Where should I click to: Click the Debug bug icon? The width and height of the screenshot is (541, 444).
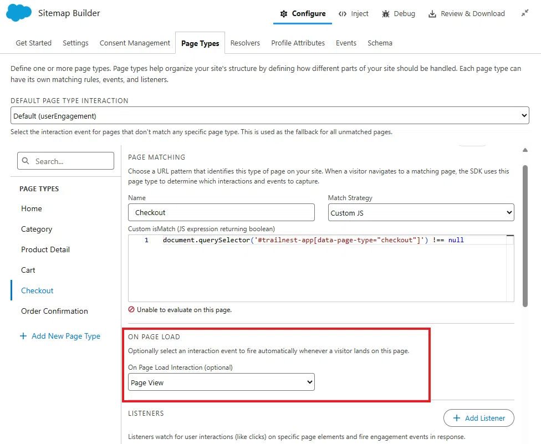pos(386,14)
